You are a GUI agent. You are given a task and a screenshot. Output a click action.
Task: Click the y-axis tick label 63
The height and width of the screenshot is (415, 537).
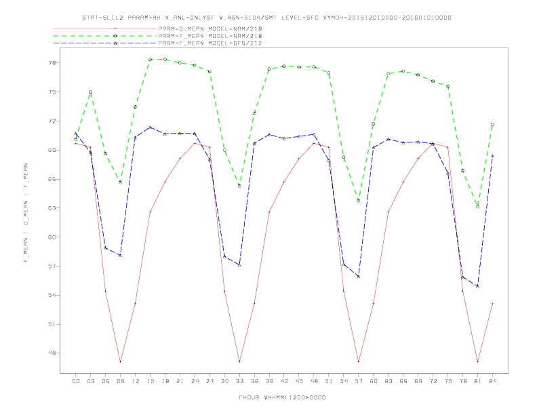click(x=52, y=208)
